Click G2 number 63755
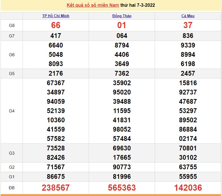Screen dimensions: 222x196 coord(188,167)
